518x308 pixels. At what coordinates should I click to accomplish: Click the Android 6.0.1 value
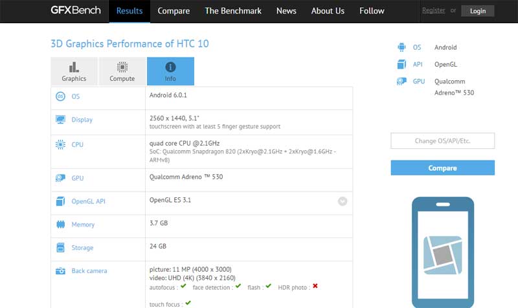pyautogui.click(x=168, y=95)
